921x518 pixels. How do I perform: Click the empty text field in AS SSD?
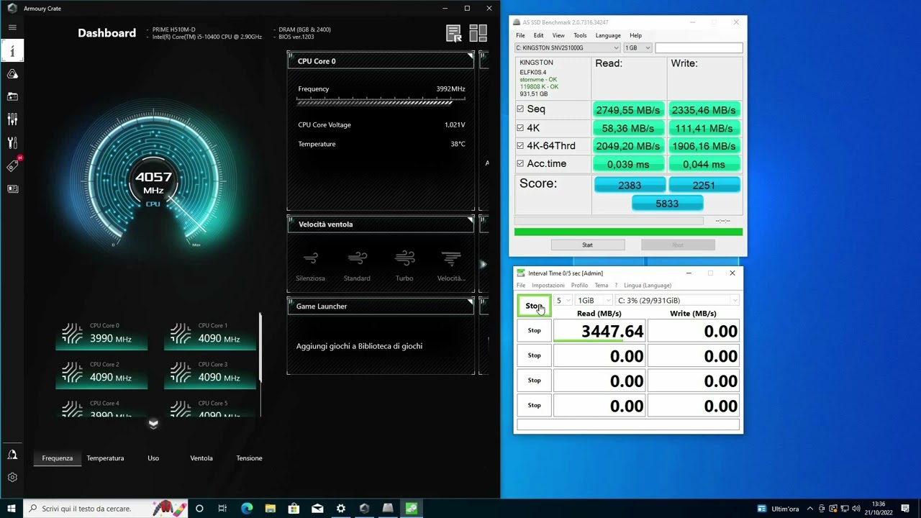click(x=699, y=48)
